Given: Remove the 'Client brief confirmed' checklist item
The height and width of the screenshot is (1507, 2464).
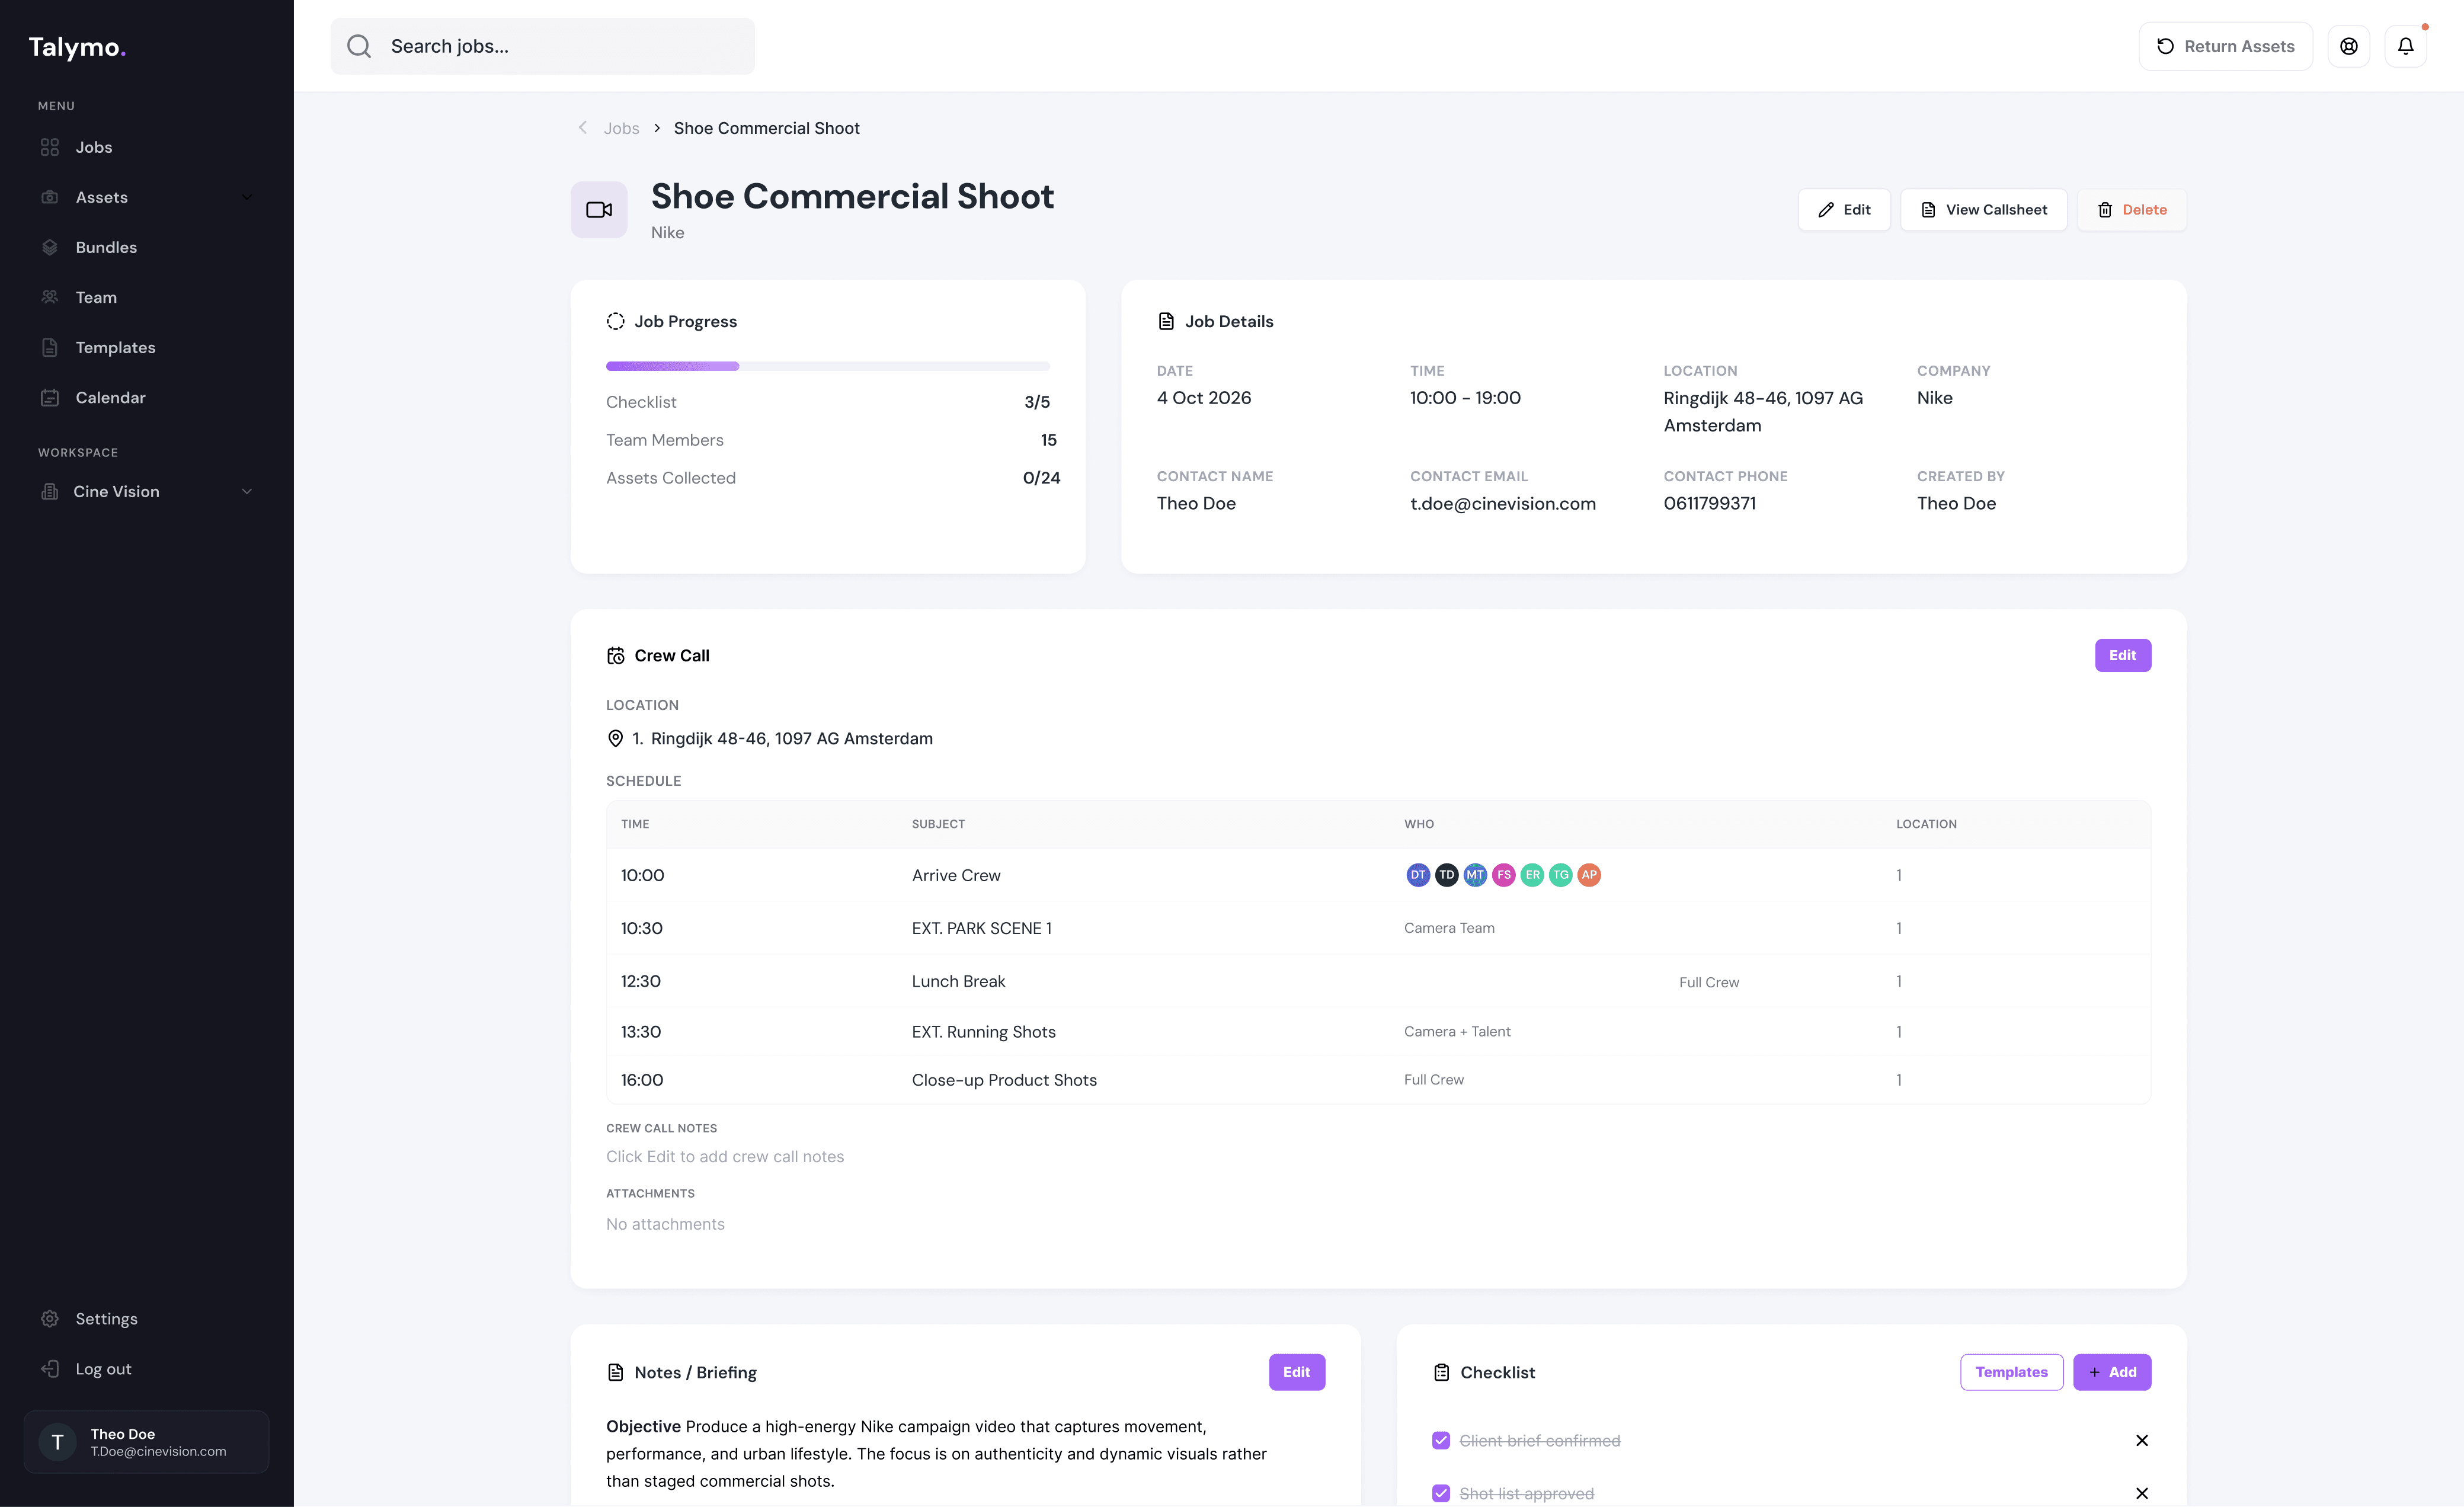Looking at the screenshot, I should tap(2141, 1440).
